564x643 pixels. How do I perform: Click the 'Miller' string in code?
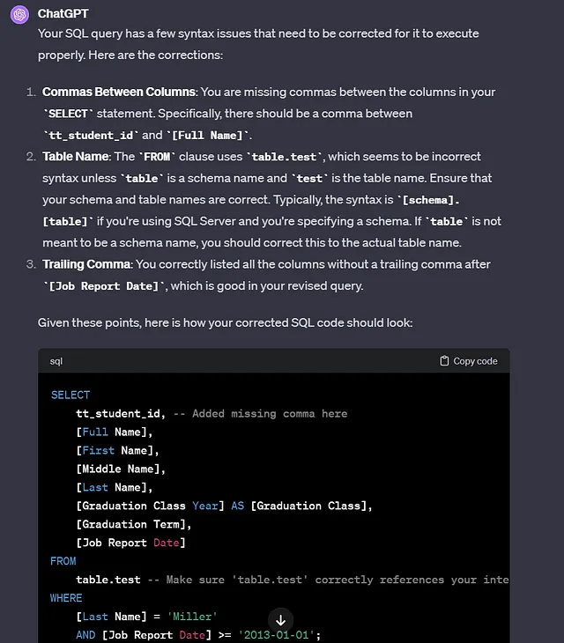click(192, 617)
